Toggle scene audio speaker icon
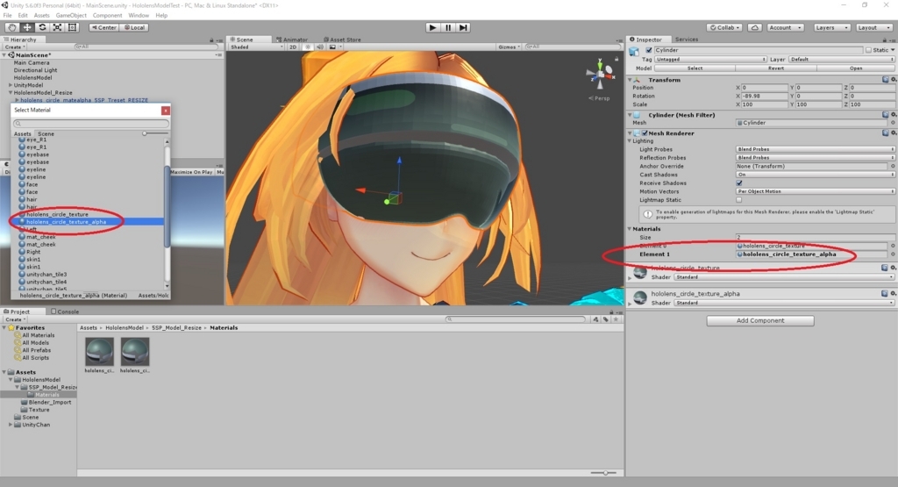 pyautogui.click(x=320, y=47)
